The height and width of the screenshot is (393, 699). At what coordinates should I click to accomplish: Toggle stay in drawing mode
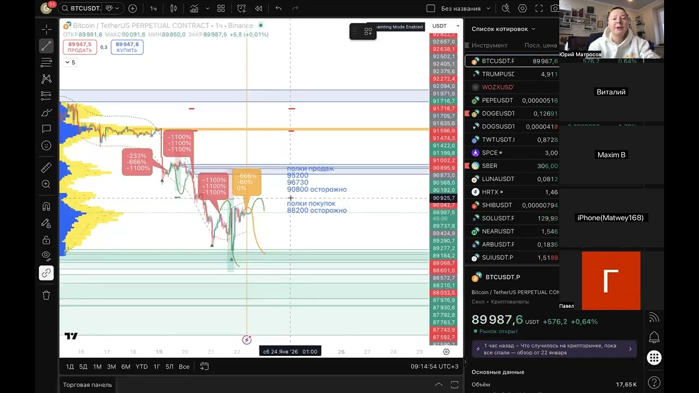tap(46, 223)
